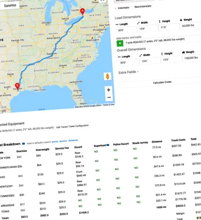
Task: Zoom in the map with plus button
Action: tap(108, 90)
